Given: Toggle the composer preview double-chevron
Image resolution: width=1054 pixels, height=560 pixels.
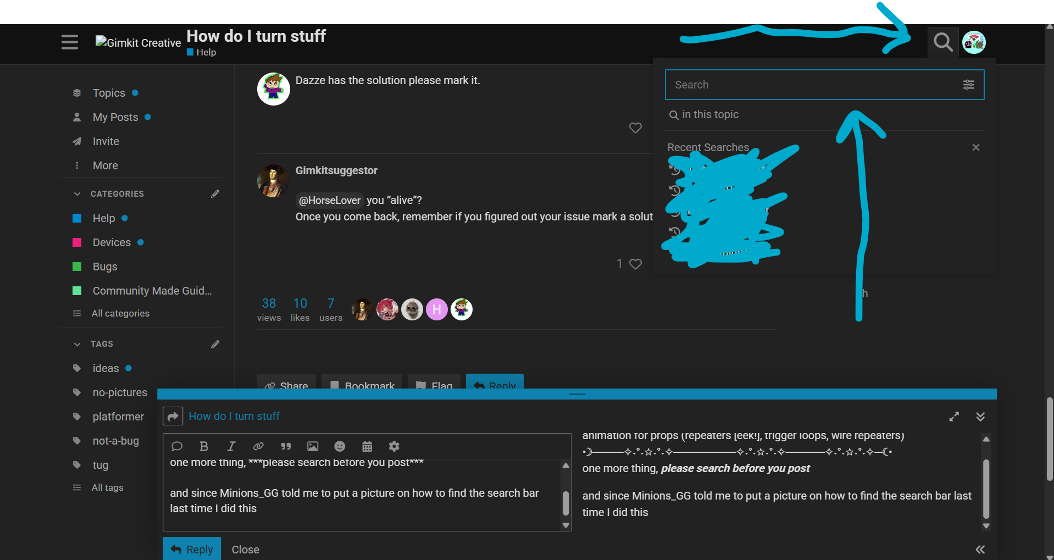Looking at the screenshot, I should (x=980, y=549).
